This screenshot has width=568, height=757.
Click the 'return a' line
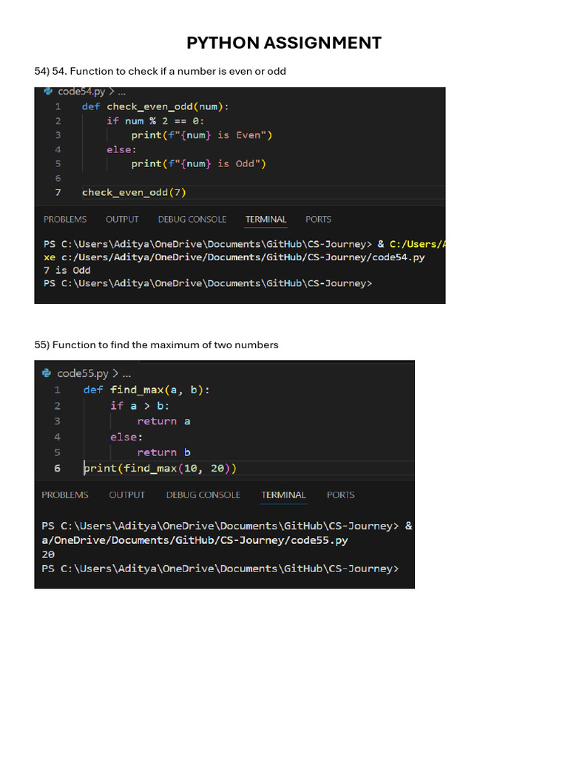pos(163,421)
